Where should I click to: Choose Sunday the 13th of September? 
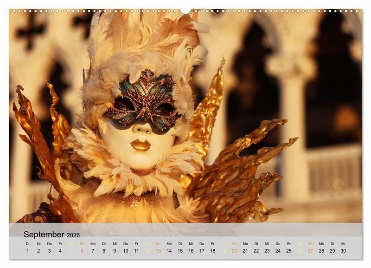(158, 251)
